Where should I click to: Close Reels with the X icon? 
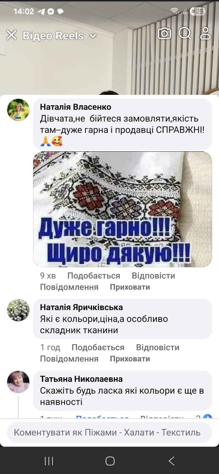pyautogui.click(x=12, y=35)
